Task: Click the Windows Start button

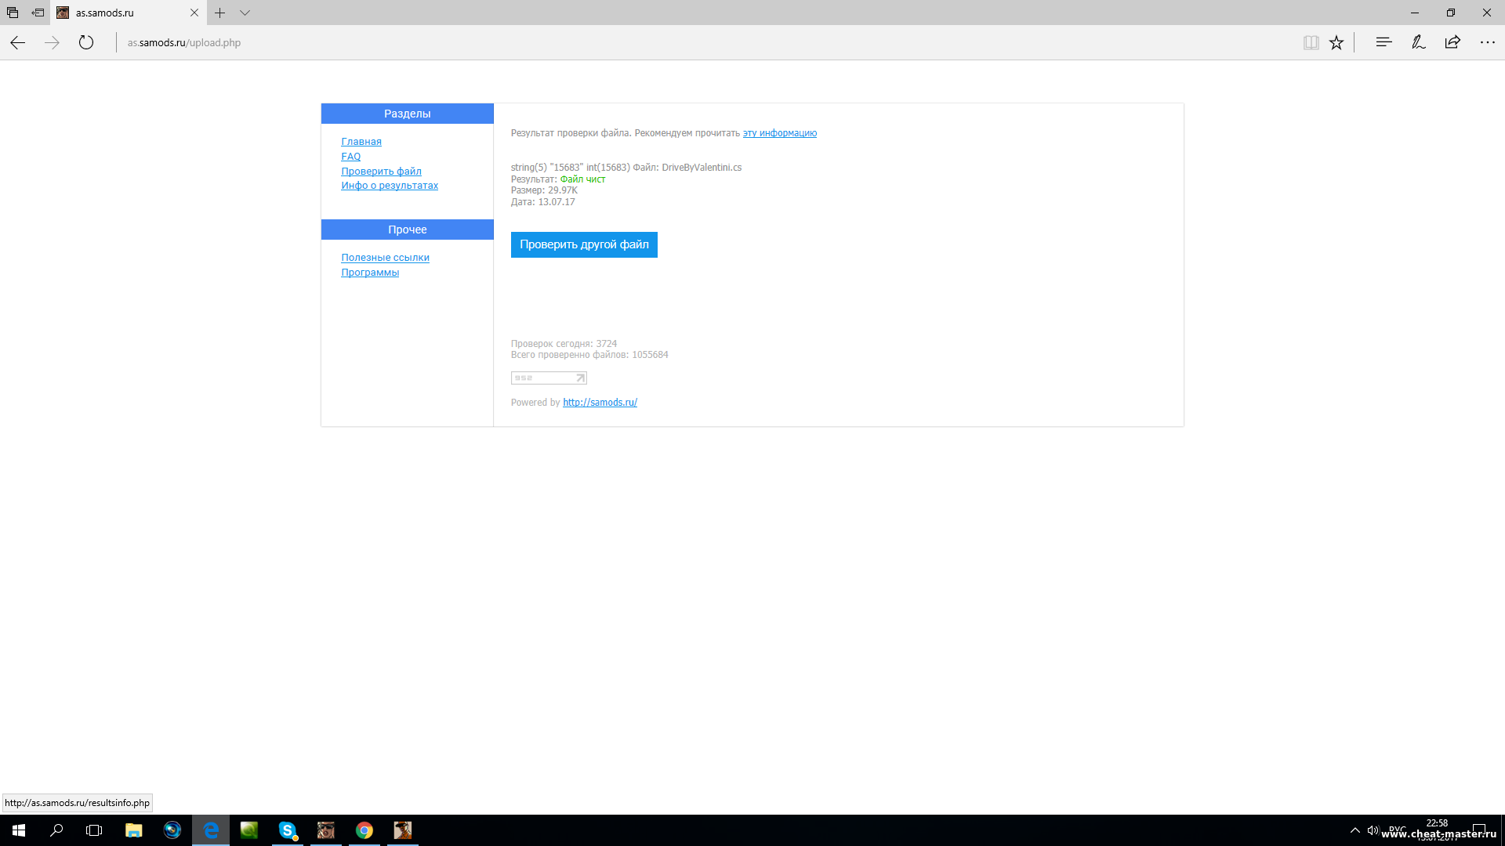Action: point(19,830)
